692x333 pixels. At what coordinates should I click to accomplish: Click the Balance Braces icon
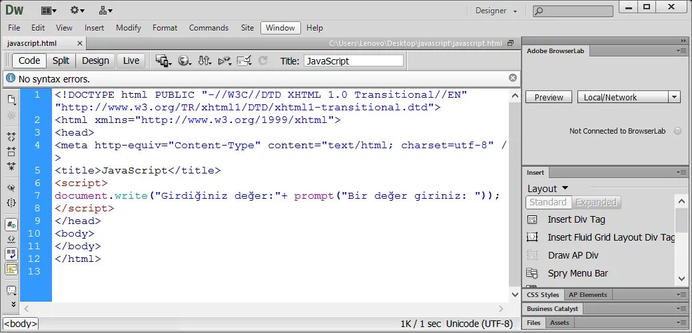[11, 203]
